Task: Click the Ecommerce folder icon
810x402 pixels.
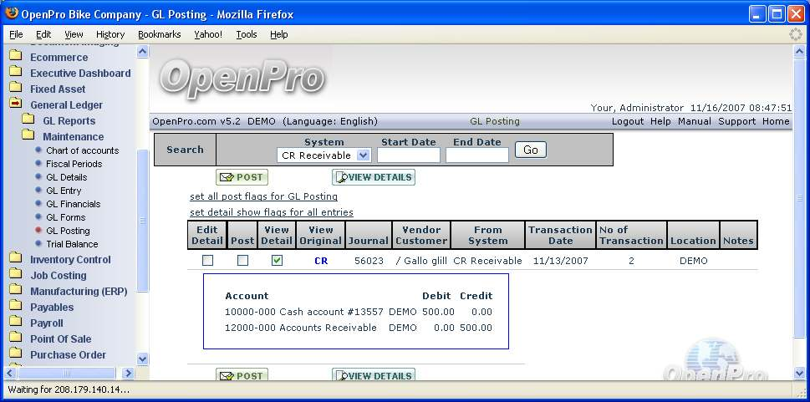Action: (x=15, y=57)
